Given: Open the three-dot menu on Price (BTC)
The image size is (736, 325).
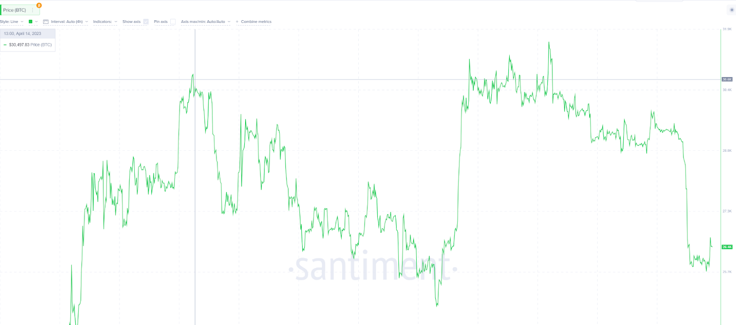Looking at the screenshot, I should click(x=33, y=10).
